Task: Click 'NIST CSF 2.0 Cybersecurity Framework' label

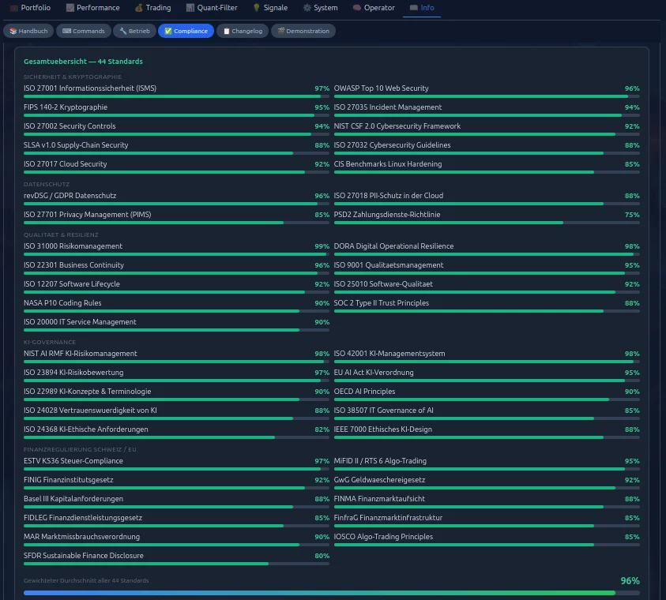Action: point(397,126)
